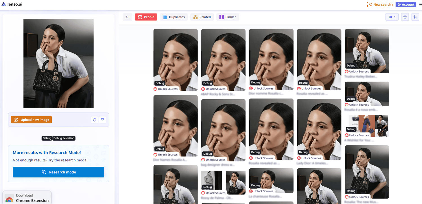Click 'More results with Research Mode!' heading
The width and height of the screenshot is (422, 204).
[x=47, y=153]
